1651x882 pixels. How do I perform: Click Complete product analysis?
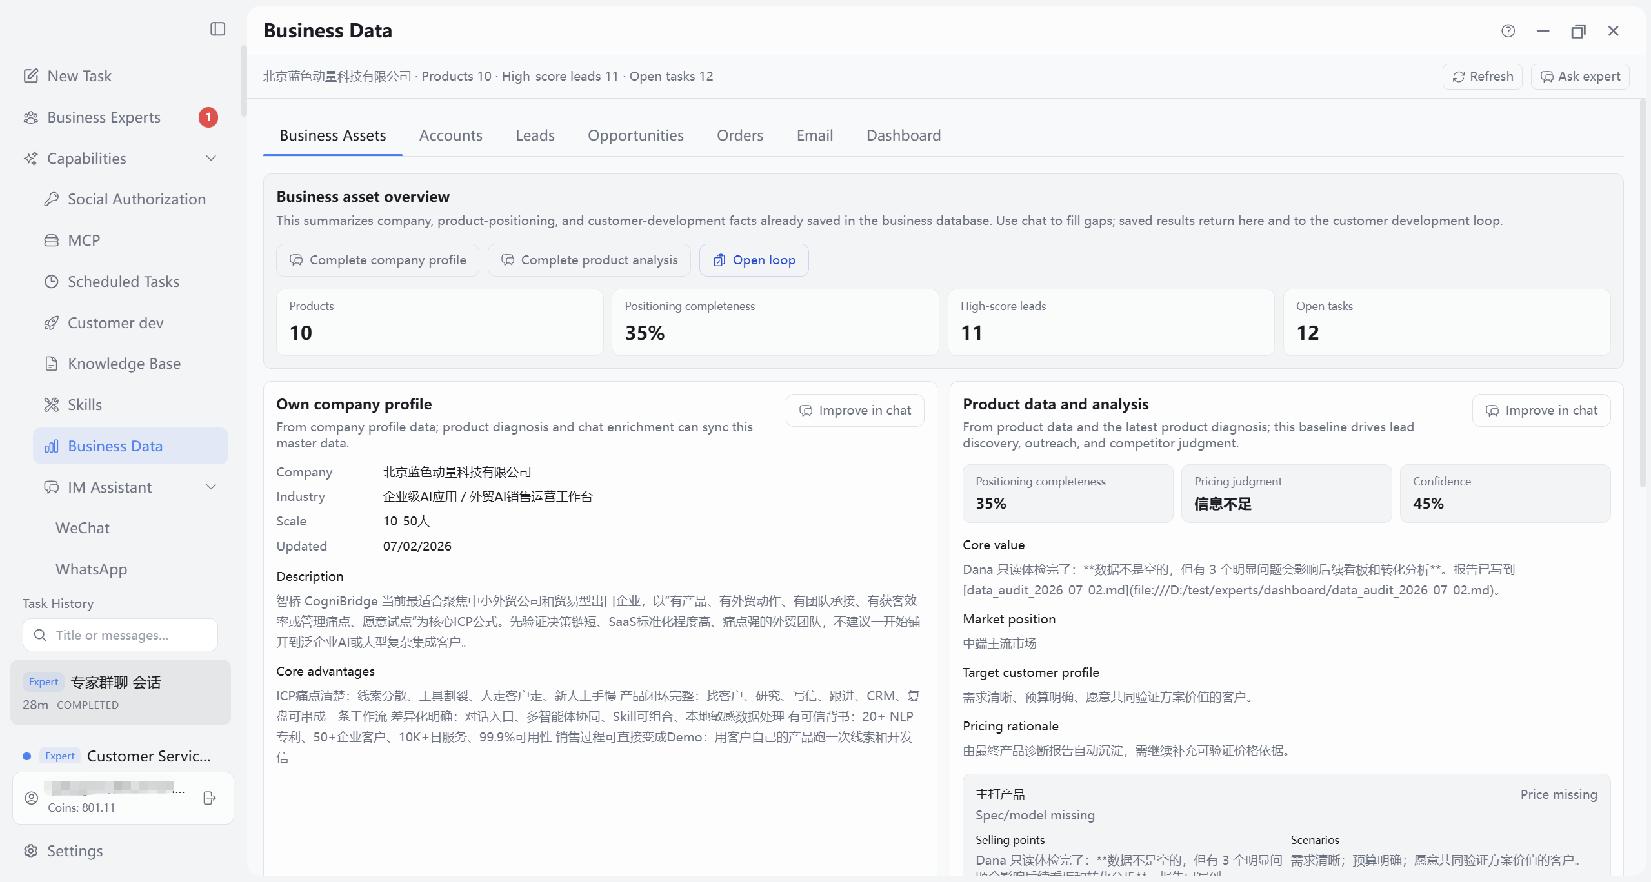589,260
